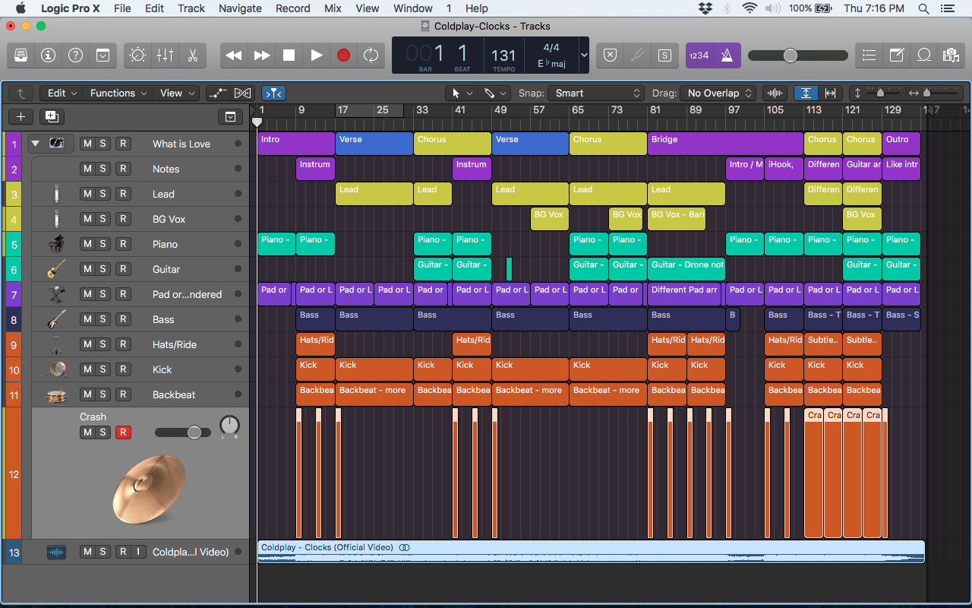
Task: Open the command-click pencil tool menu
Action: point(495,93)
